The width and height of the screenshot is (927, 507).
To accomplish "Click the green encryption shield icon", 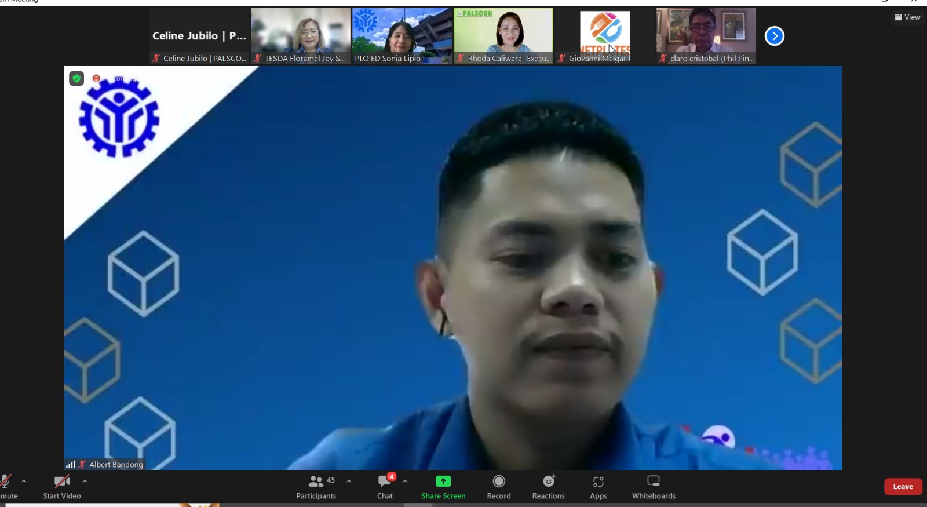I will [x=76, y=78].
